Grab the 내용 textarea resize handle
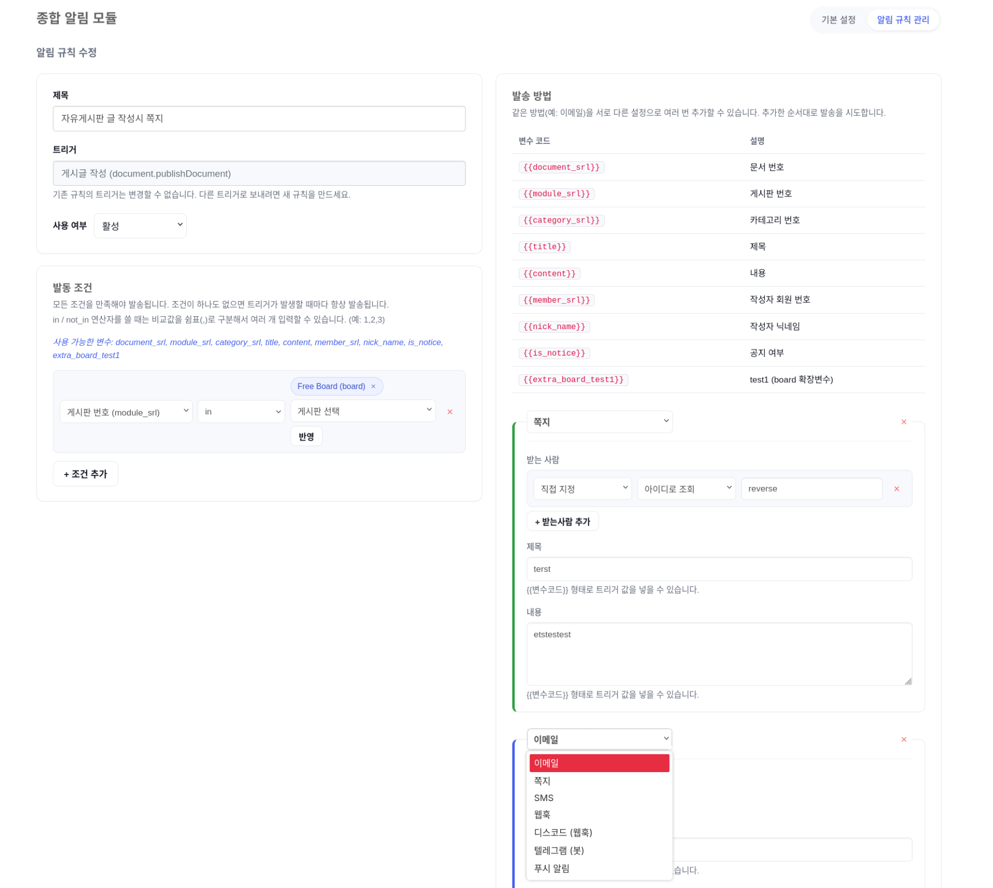Viewport: 993px width, 888px height. point(908,681)
